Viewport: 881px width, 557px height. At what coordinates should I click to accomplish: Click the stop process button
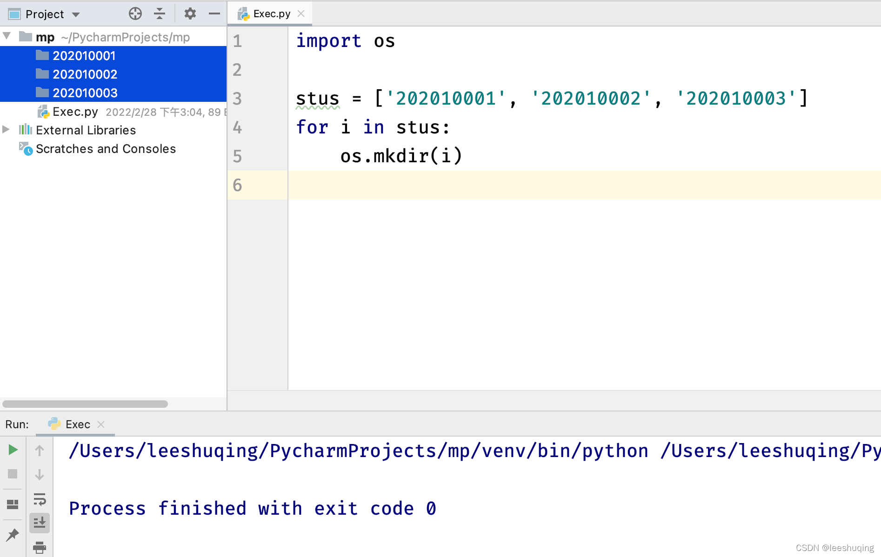[x=13, y=474]
